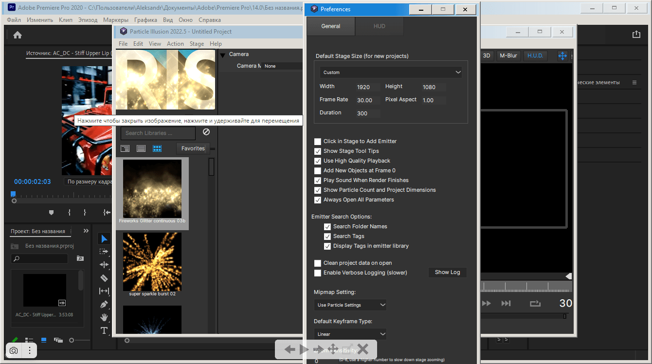The image size is (652, 364).
Task: Click Mark Out brace icon
Action: pos(85,212)
